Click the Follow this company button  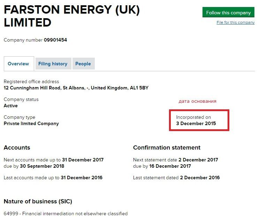point(228,13)
